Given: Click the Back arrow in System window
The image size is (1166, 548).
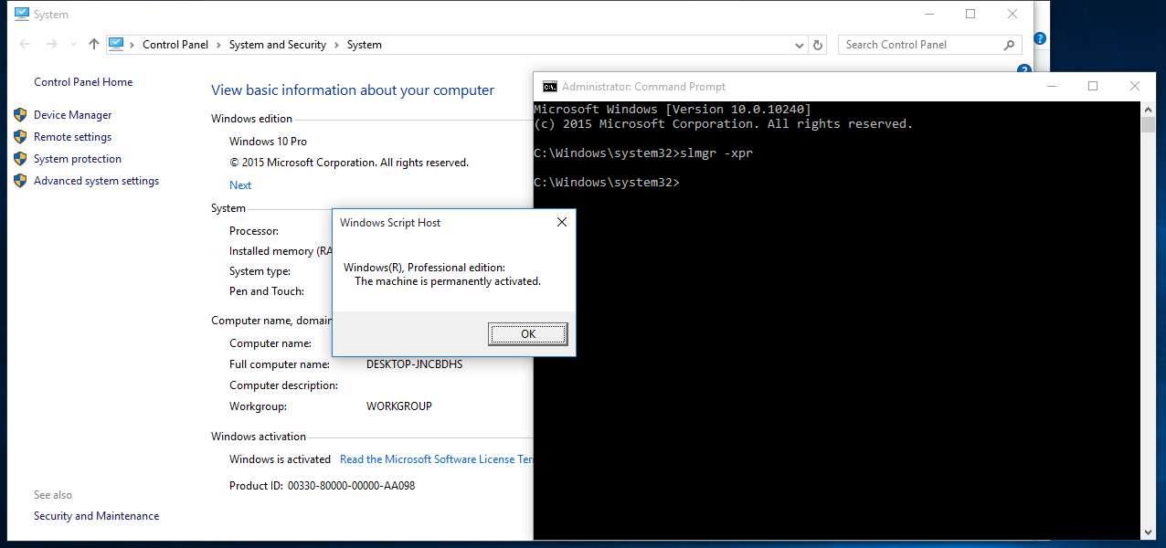Looking at the screenshot, I should (x=26, y=44).
